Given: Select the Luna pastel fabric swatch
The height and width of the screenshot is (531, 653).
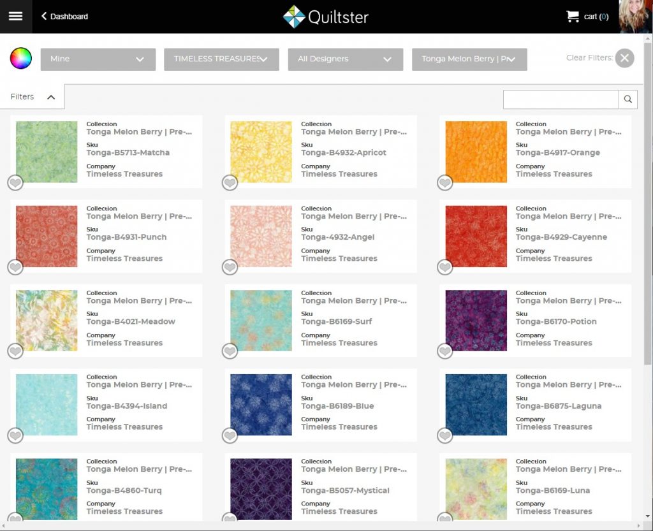Looking at the screenshot, I should 476,489.
